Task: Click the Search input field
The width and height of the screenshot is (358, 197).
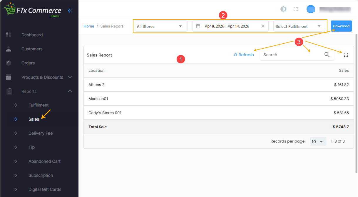Action: click(x=291, y=55)
